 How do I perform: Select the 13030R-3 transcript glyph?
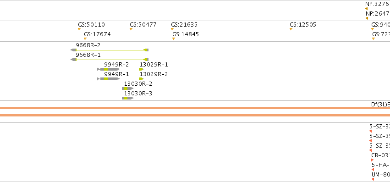tap(127, 98)
